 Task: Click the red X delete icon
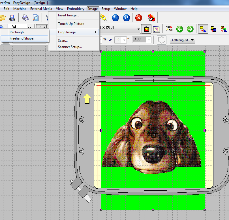[x=139, y=18]
